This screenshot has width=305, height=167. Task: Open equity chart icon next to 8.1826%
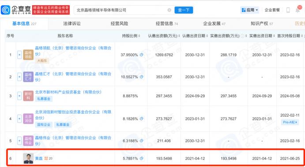coord(142,119)
